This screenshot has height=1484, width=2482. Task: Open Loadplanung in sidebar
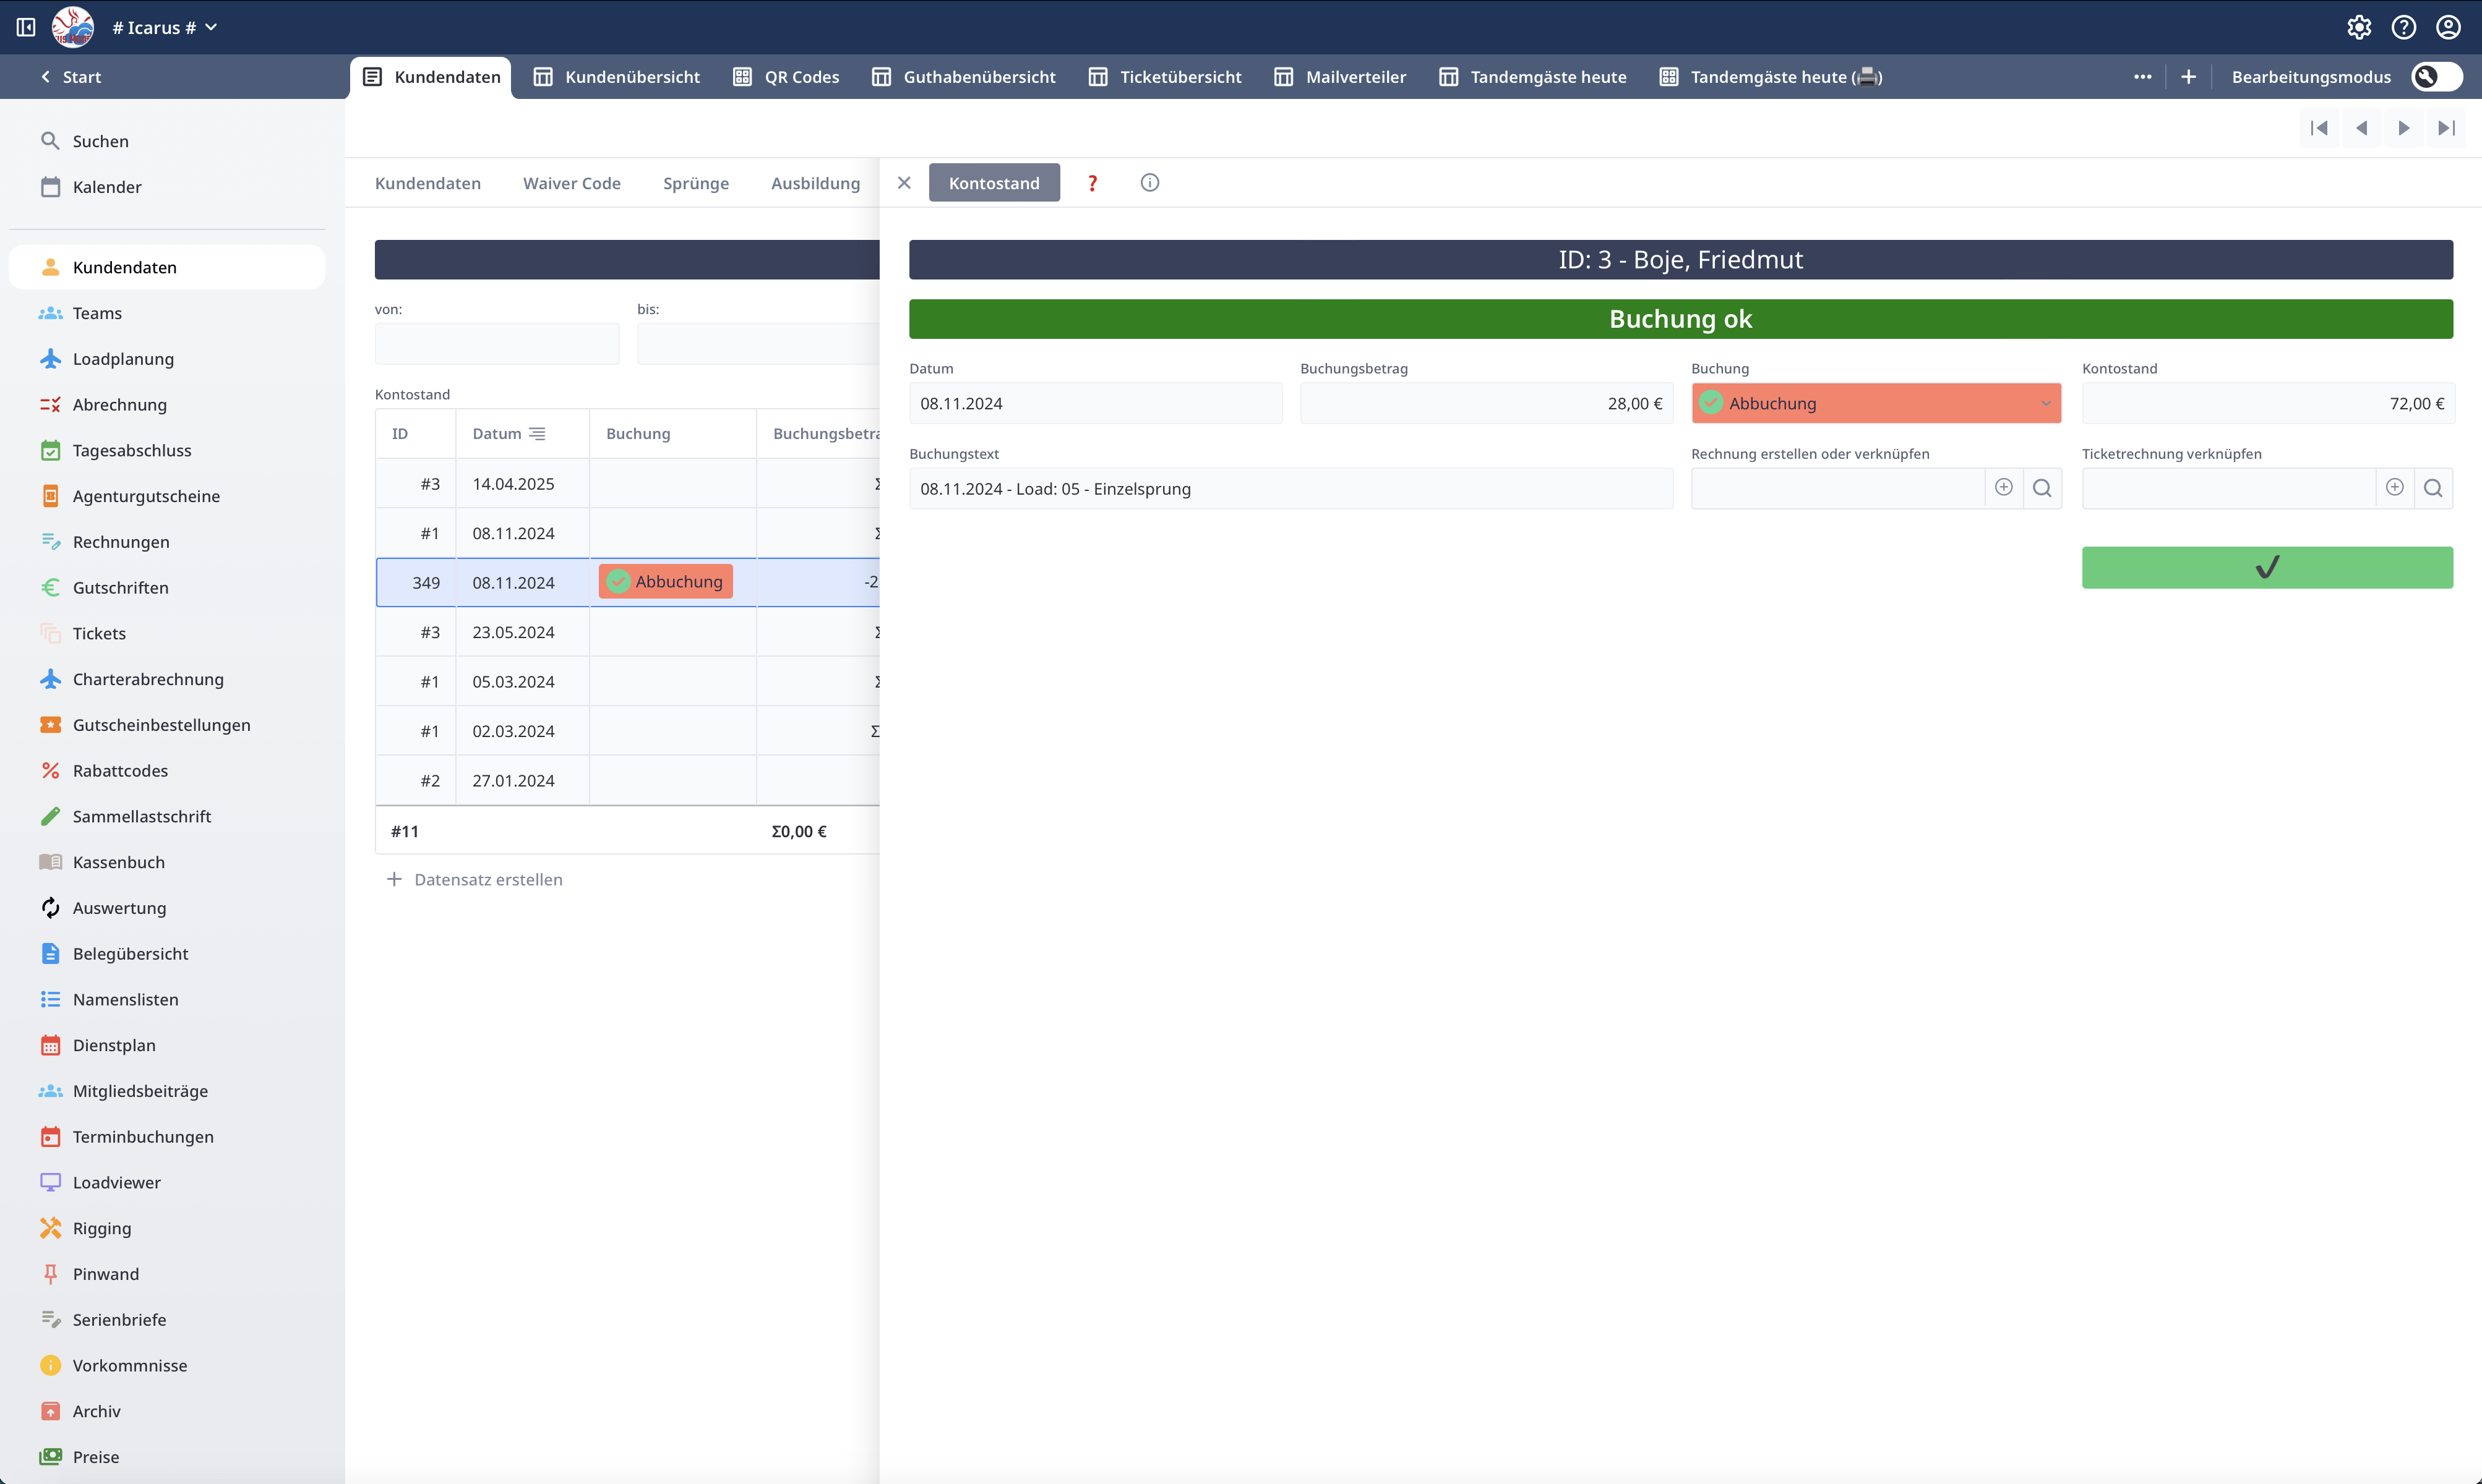pos(123,359)
